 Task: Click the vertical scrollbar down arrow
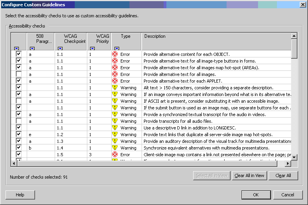(294, 157)
